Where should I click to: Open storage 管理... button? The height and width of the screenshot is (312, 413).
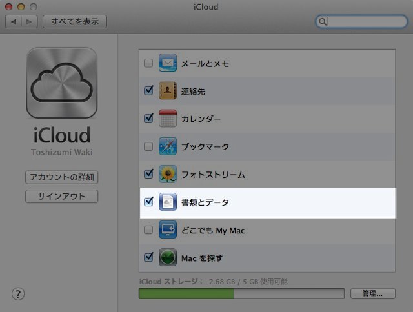click(373, 293)
